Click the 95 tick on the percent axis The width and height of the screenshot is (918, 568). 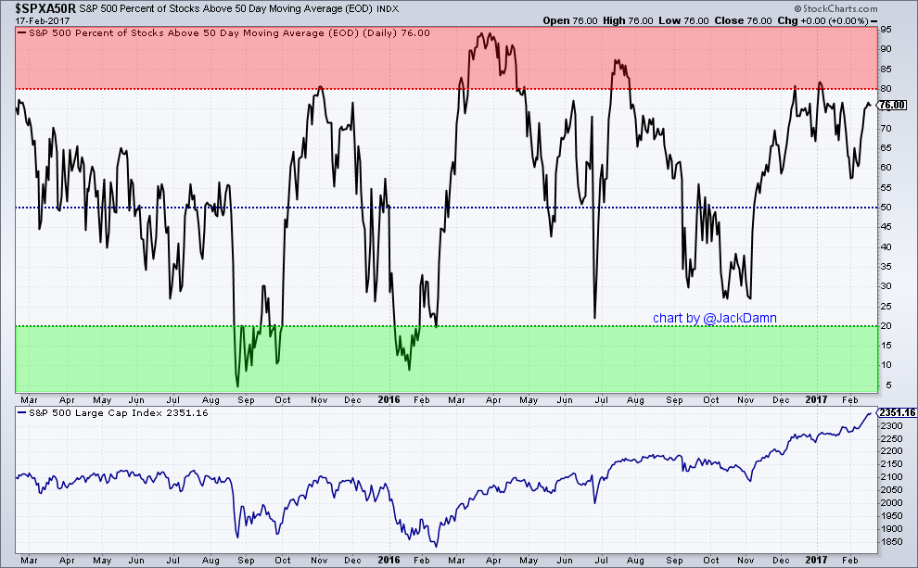tap(886, 30)
